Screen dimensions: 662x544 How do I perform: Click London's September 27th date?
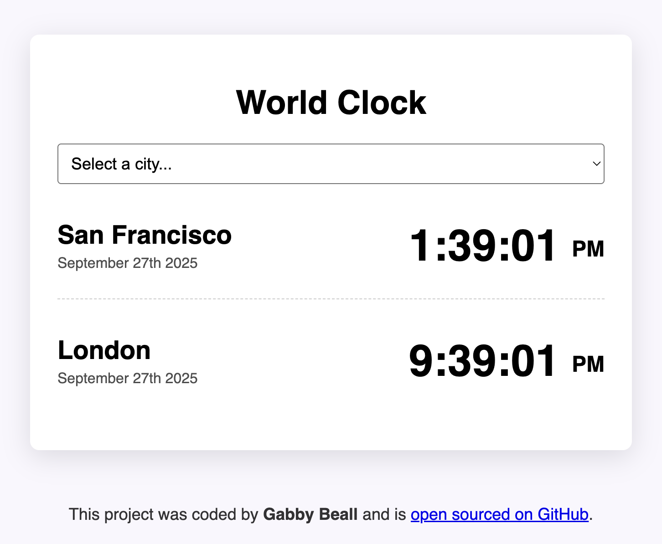128,378
